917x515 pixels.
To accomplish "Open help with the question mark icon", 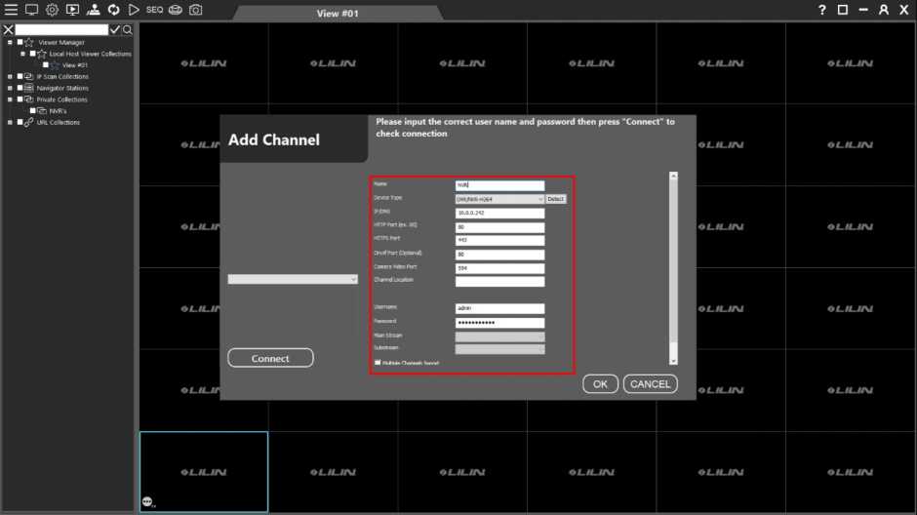I will pyautogui.click(x=822, y=10).
